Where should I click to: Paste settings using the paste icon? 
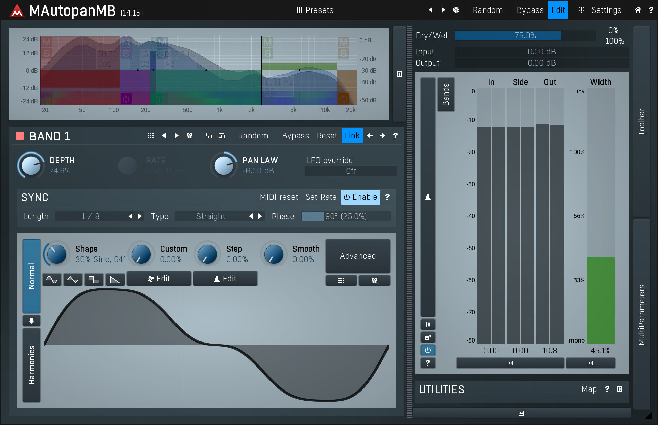pos(222,136)
